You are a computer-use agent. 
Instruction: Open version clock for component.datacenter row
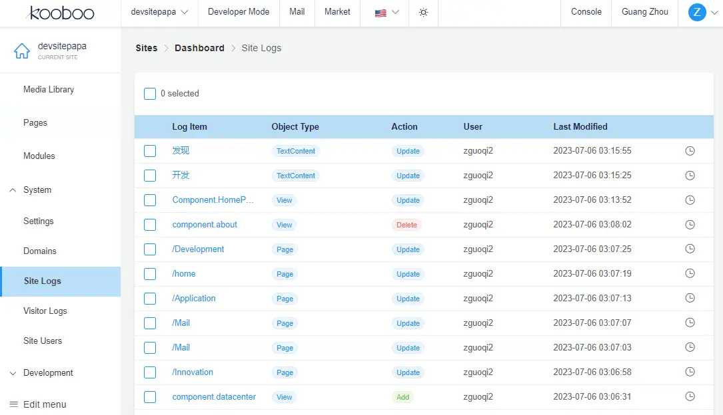tap(690, 397)
